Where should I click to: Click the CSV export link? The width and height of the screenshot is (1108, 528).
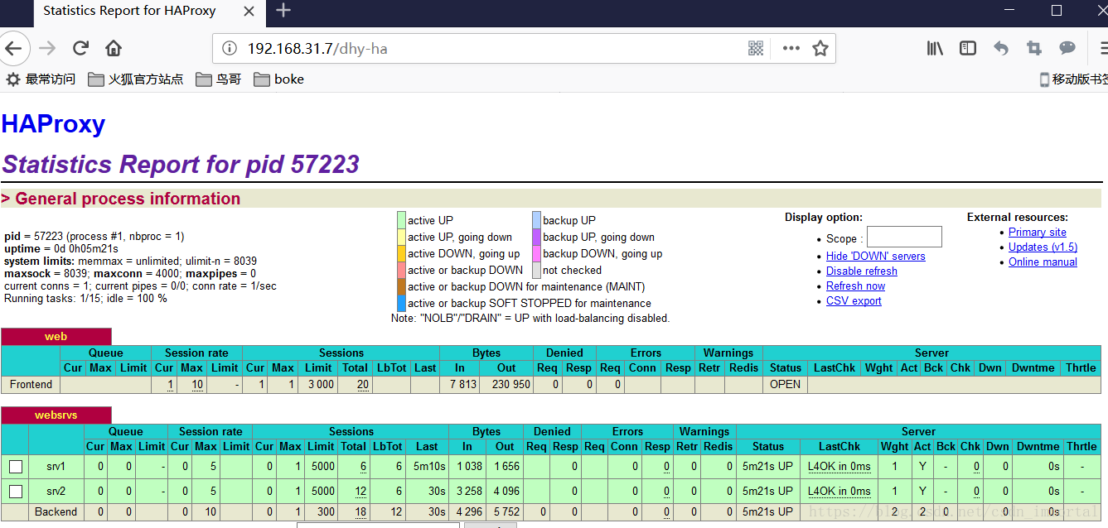click(854, 301)
